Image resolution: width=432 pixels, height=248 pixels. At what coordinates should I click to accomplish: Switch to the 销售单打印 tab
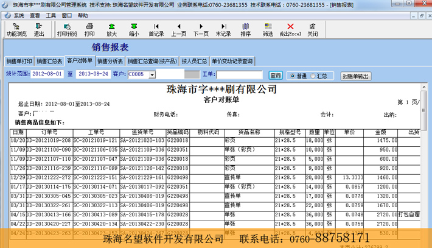(x=19, y=62)
